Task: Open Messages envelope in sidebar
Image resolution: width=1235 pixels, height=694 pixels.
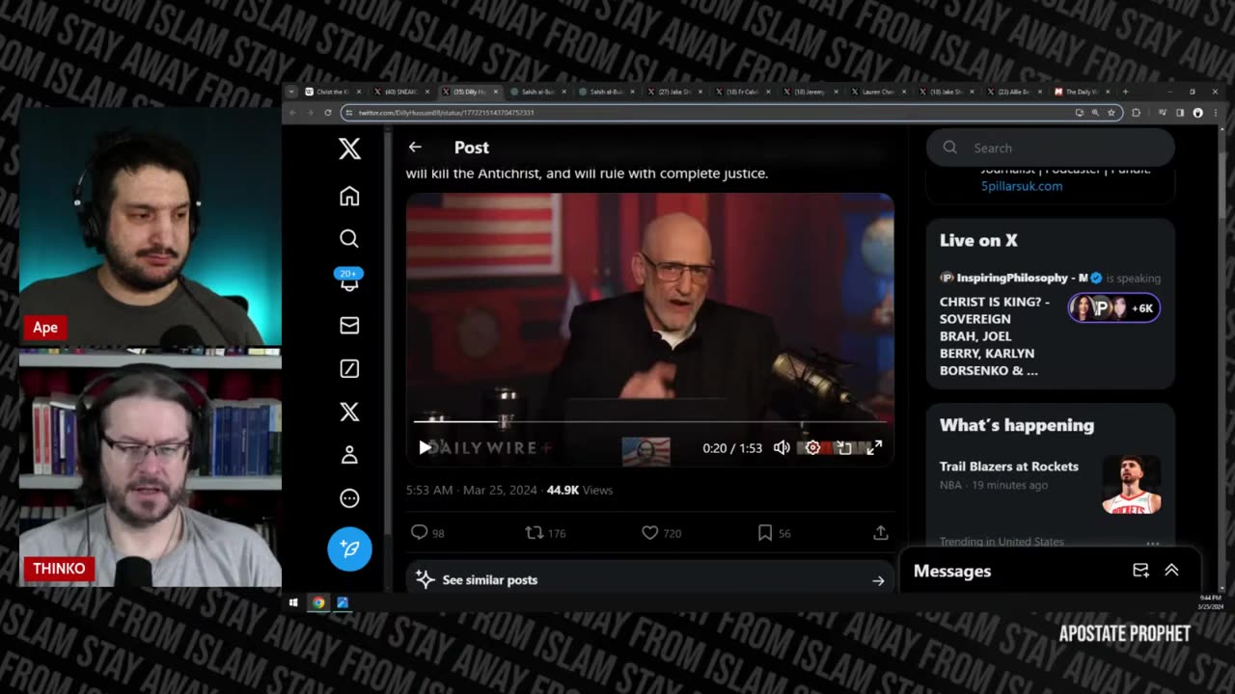Action: (349, 326)
